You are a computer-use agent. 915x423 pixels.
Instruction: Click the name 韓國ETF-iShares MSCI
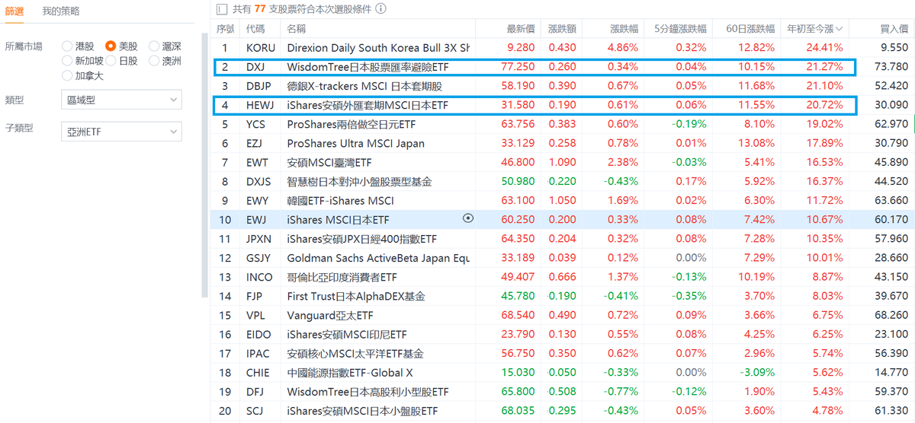pyautogui.click(x=341, y=201)
